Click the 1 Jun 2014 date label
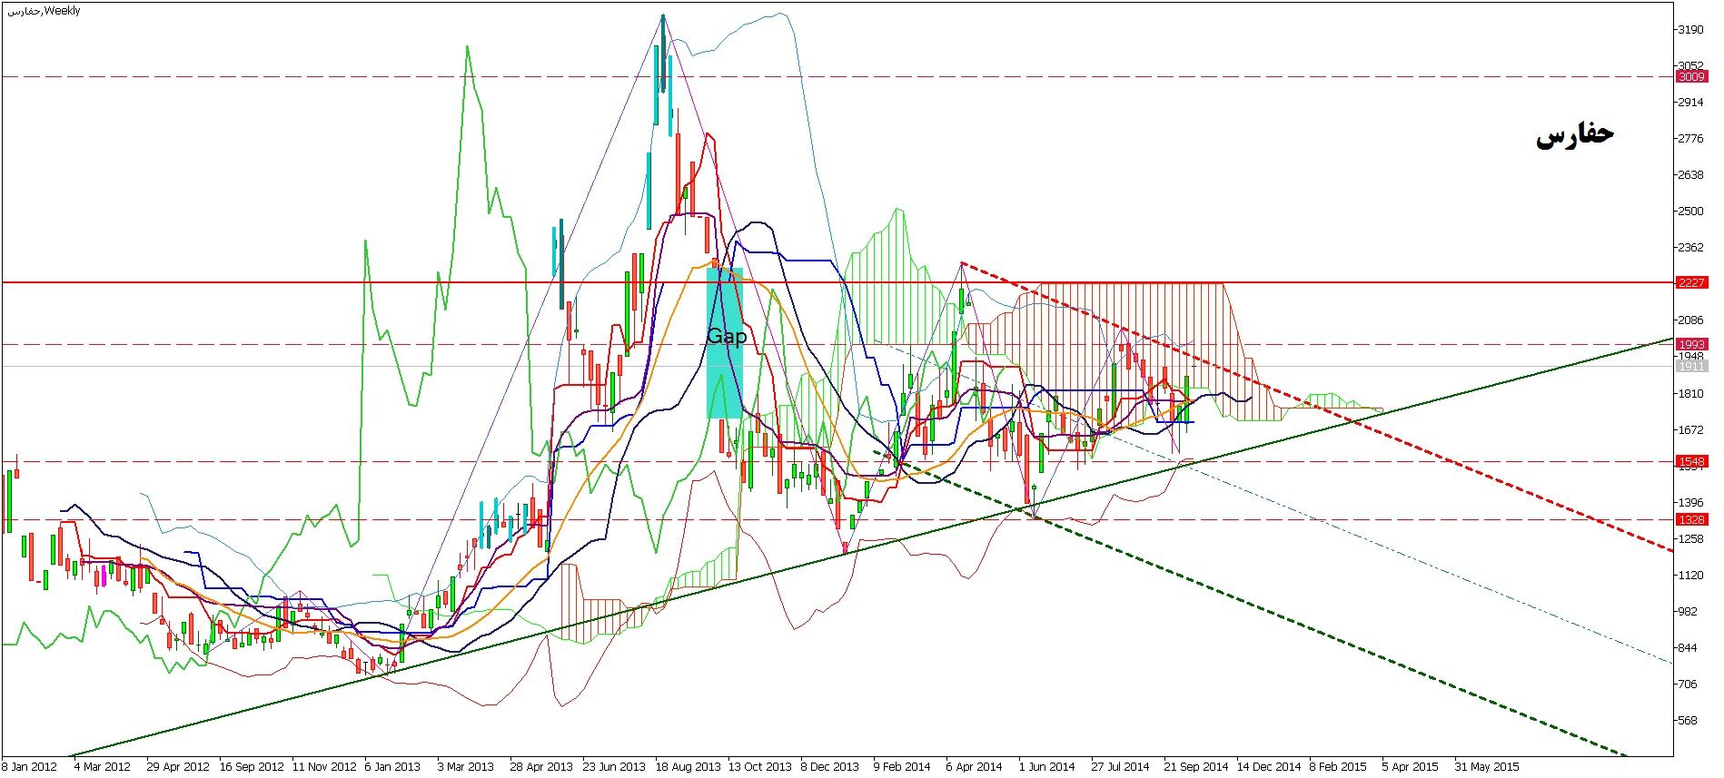 tap(1046, 766)
